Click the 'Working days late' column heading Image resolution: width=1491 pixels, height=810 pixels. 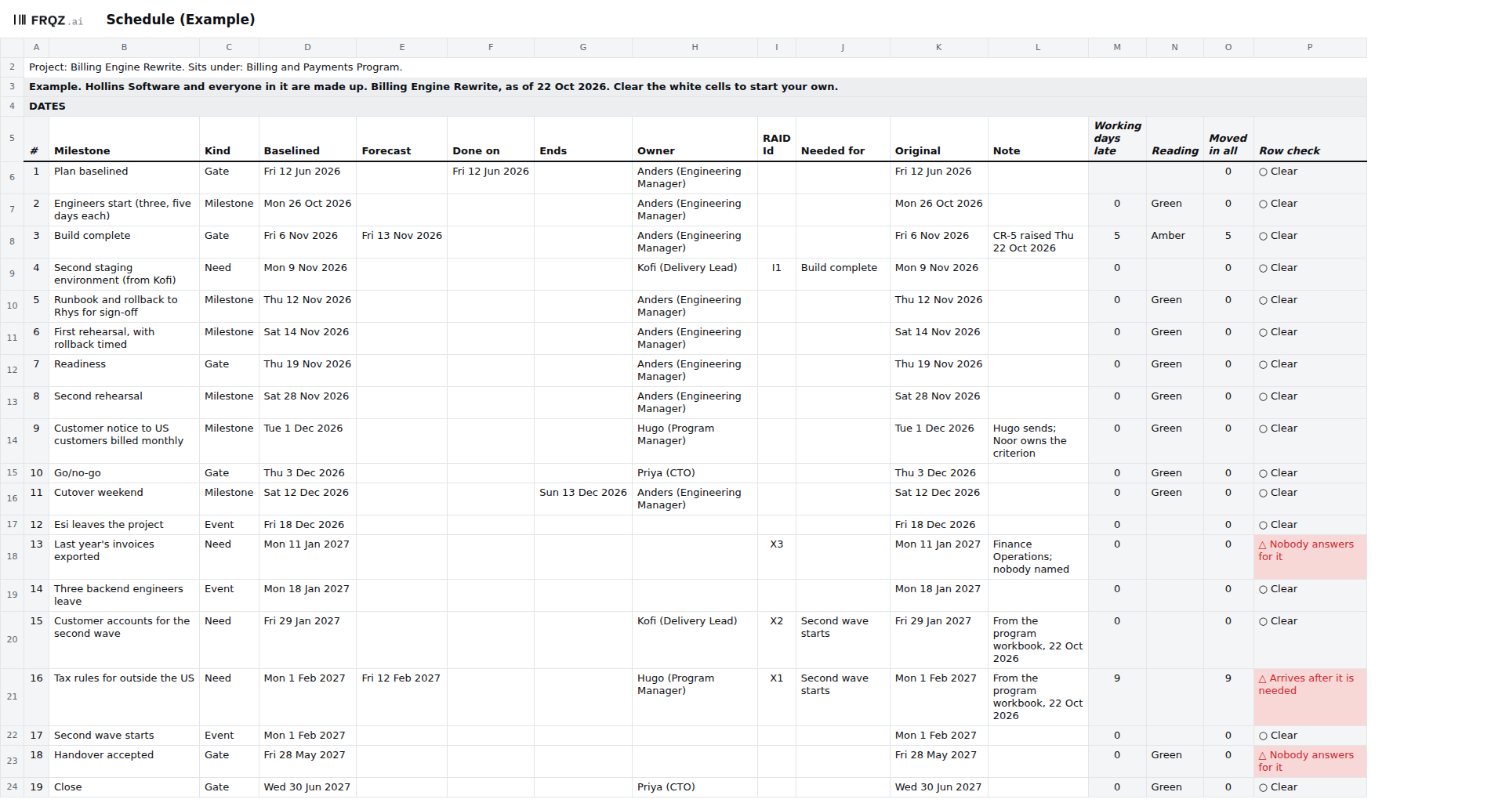tap(1117, 138)
